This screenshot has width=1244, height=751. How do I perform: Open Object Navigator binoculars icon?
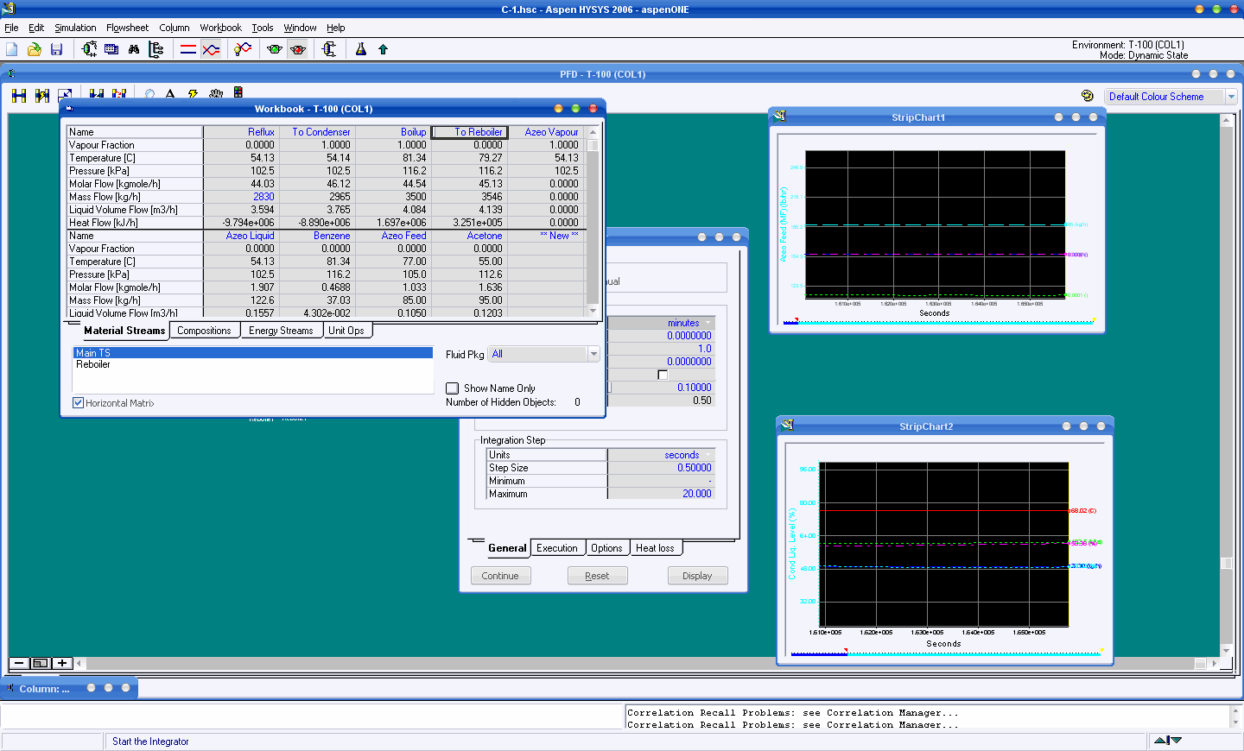(134, 49)
